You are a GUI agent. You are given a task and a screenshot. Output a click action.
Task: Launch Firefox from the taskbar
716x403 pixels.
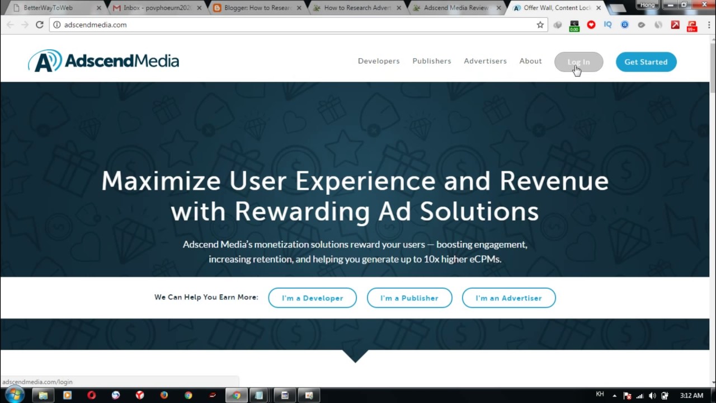pyautogui.click(x=164, y=395)
